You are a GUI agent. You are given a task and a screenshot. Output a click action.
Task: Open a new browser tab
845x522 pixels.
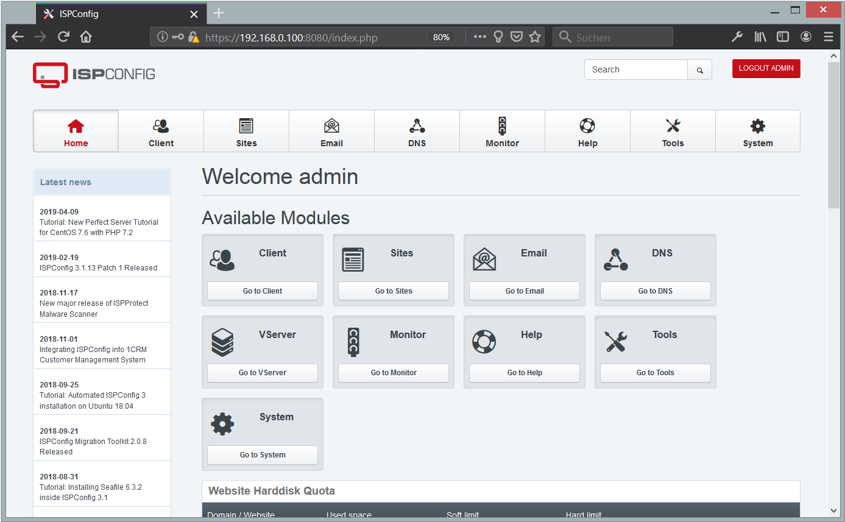point(219,13)
